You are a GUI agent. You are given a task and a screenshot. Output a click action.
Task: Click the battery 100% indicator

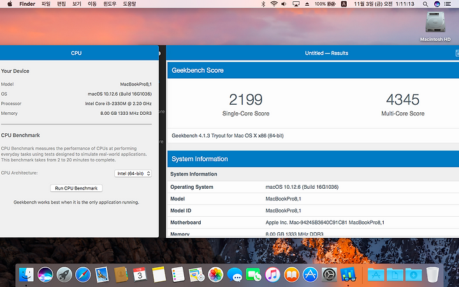click(325, 4)
